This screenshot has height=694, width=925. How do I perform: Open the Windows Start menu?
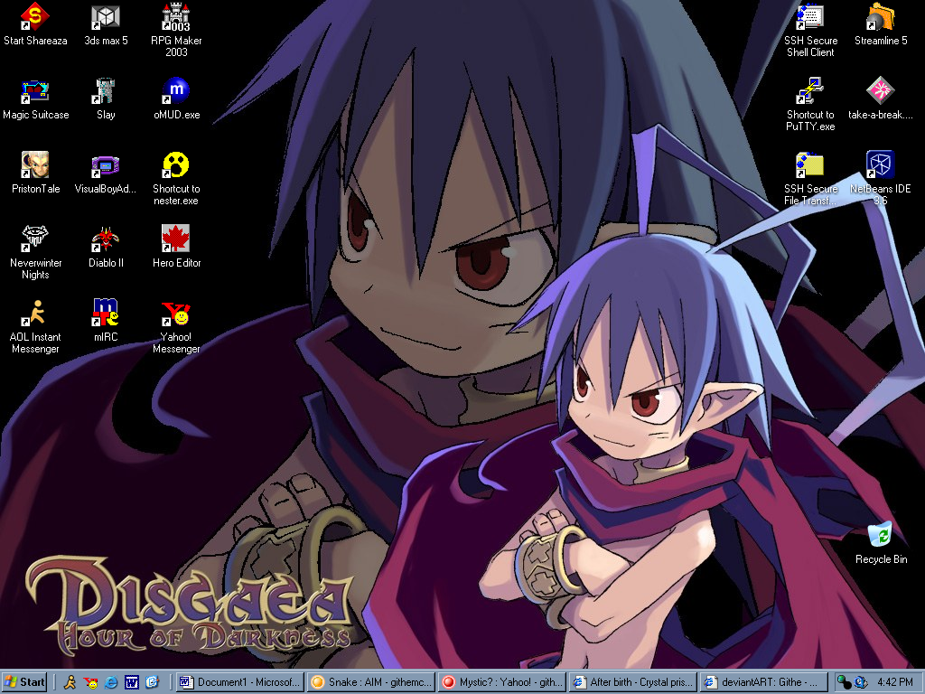click(x=24, y=682)
